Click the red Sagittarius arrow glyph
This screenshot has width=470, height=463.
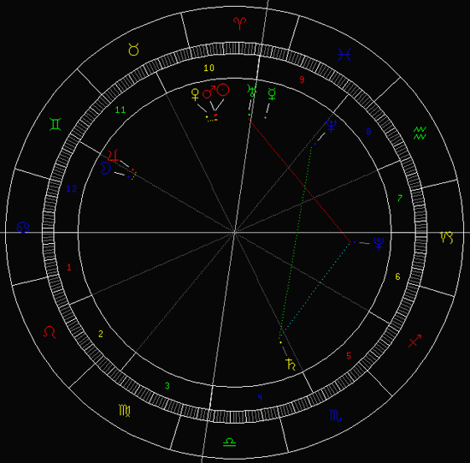click(x=414, y=341)
